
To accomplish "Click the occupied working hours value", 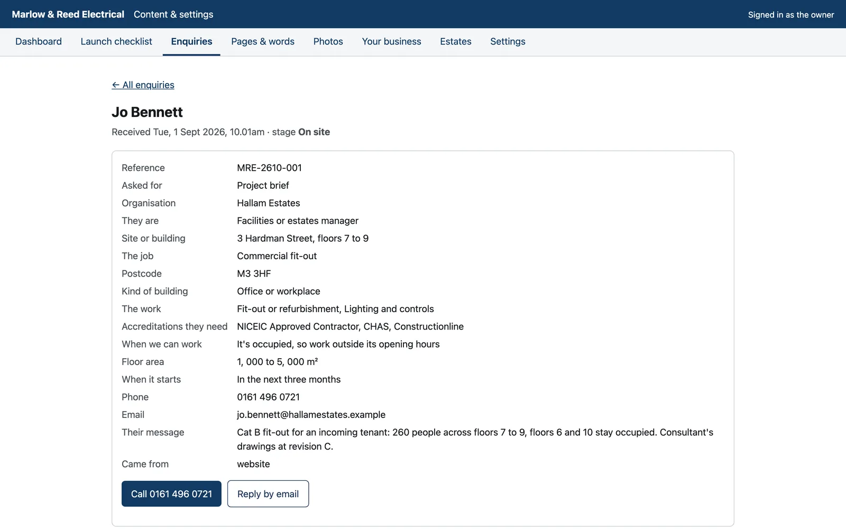I will point(338,344).
